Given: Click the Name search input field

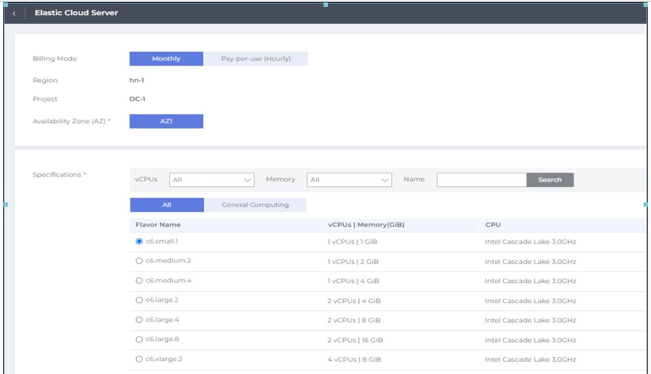Looking at the screenshot, I should pos(481,180).
